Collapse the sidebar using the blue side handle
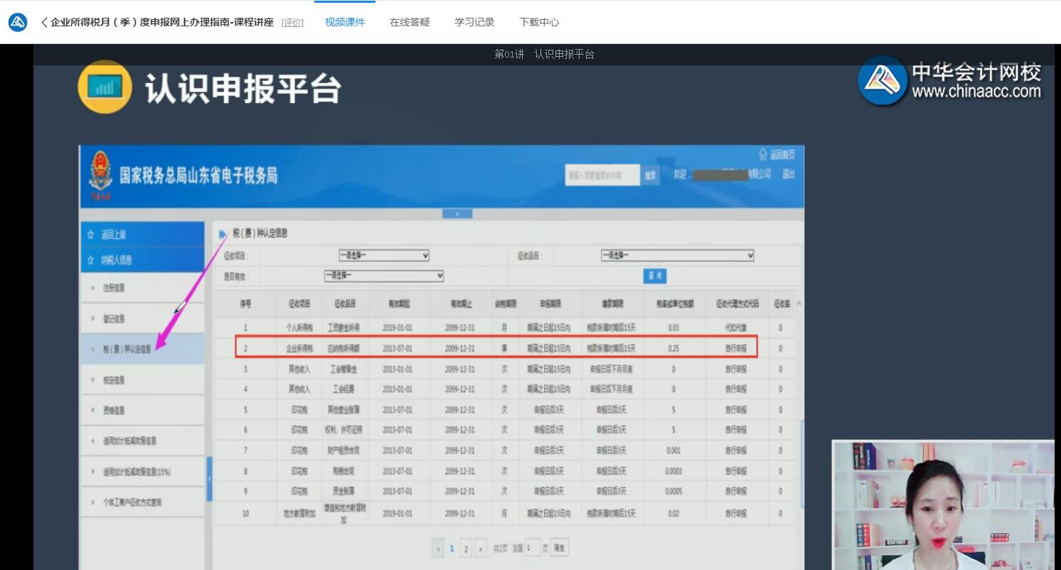Image resolution: width=1061 pixels, height=570 pixels. pyautogui.click(x=209, y=479)
